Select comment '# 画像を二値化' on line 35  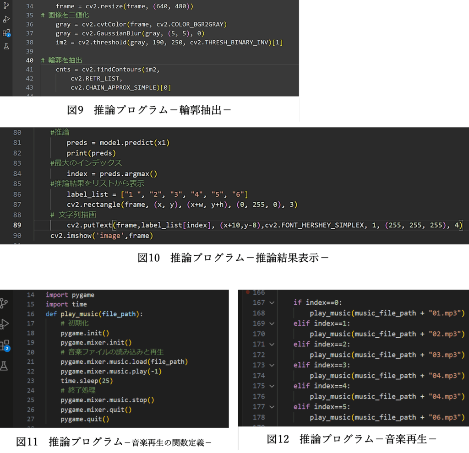[x=65, y=15]
